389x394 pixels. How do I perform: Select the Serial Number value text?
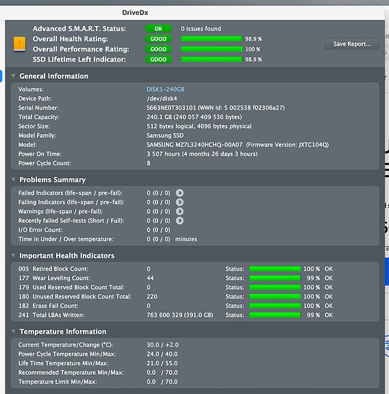216,108
